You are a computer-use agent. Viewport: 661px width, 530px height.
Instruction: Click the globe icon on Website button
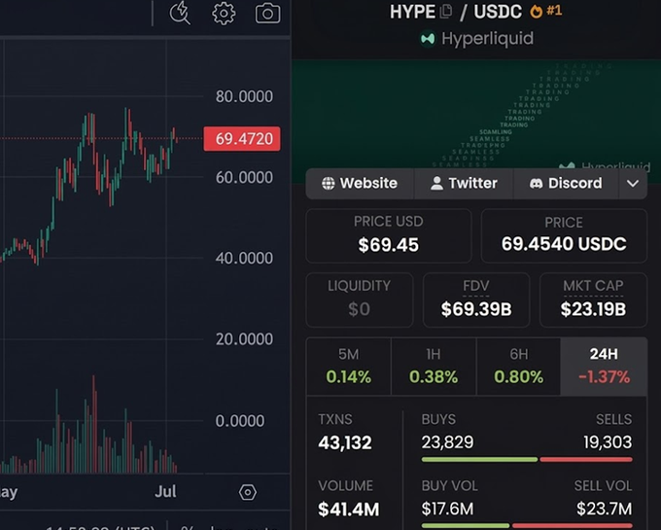[328, 183]
